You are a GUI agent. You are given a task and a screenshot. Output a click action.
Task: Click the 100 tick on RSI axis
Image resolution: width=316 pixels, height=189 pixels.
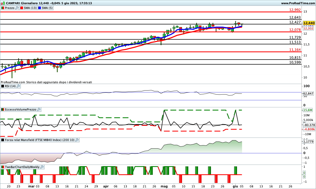[x=307, y=86]
